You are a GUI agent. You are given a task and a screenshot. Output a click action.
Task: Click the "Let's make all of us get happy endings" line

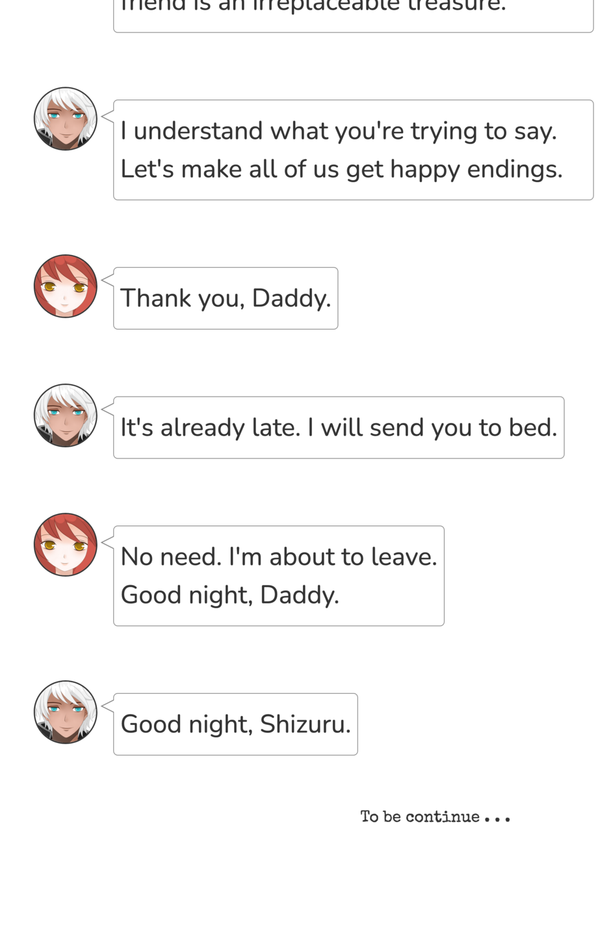[341, 169]
